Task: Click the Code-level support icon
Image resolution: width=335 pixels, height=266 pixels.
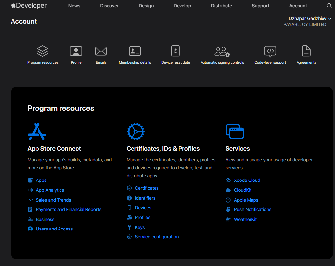Action: click(270, 51)
